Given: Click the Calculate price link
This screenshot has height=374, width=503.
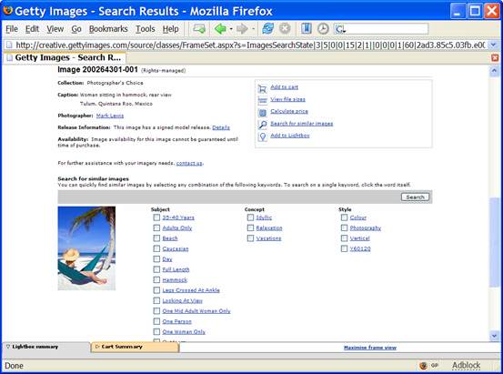Looking at the screenshot, I should tap(289, 111).
